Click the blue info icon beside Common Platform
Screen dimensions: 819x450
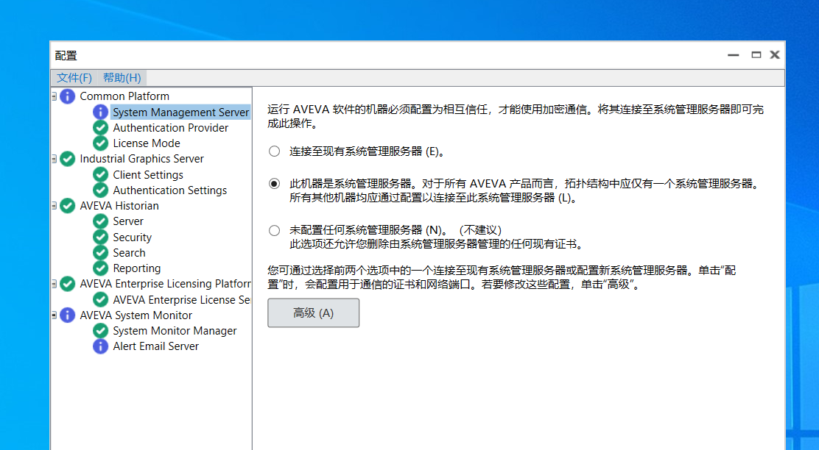click(x=68, y=96)
